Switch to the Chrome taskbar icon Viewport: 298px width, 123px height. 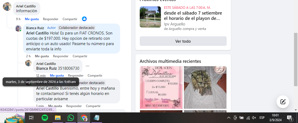(84, 118)
